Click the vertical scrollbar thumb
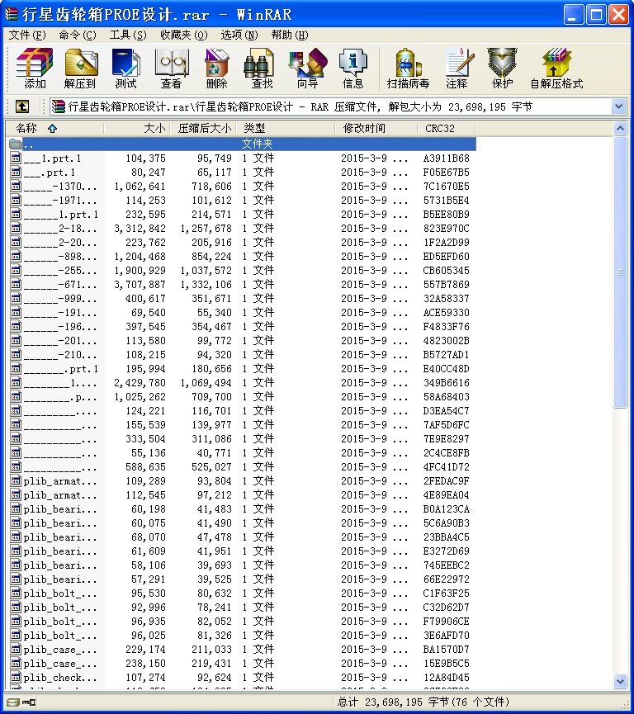 [x=620, y=272]
